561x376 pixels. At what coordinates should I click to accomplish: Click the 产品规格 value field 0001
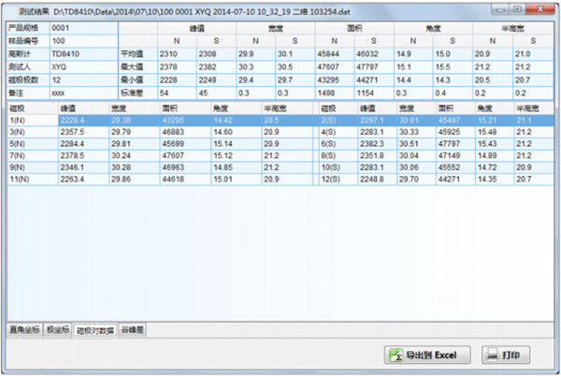click(x=82, y=29)
